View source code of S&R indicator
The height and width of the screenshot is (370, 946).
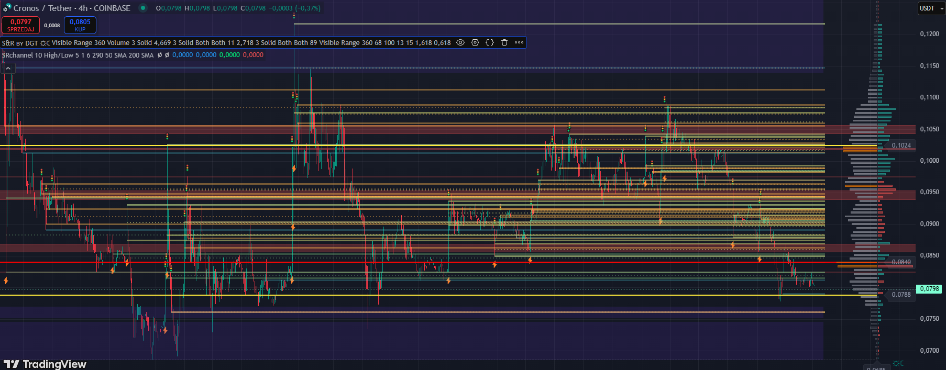[490, 43]
